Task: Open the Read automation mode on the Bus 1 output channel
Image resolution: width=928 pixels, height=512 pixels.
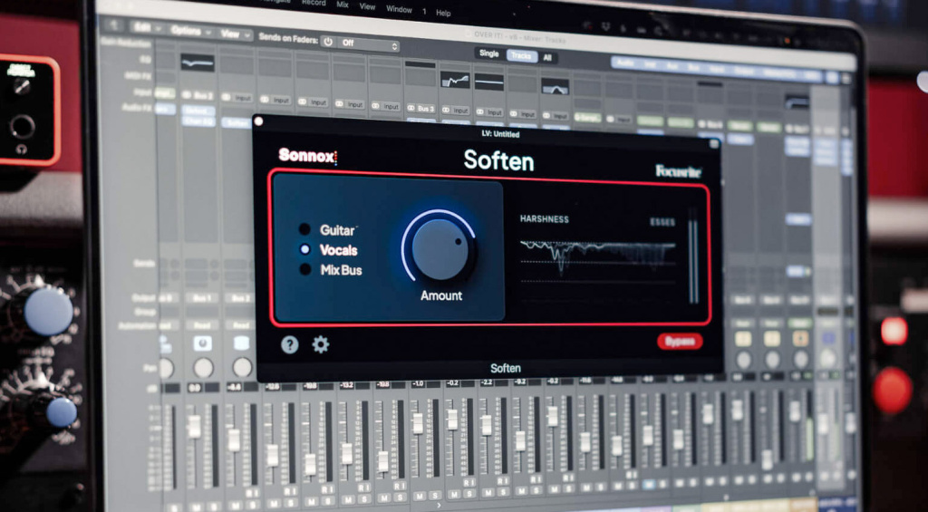Action: tap(202, 325)
